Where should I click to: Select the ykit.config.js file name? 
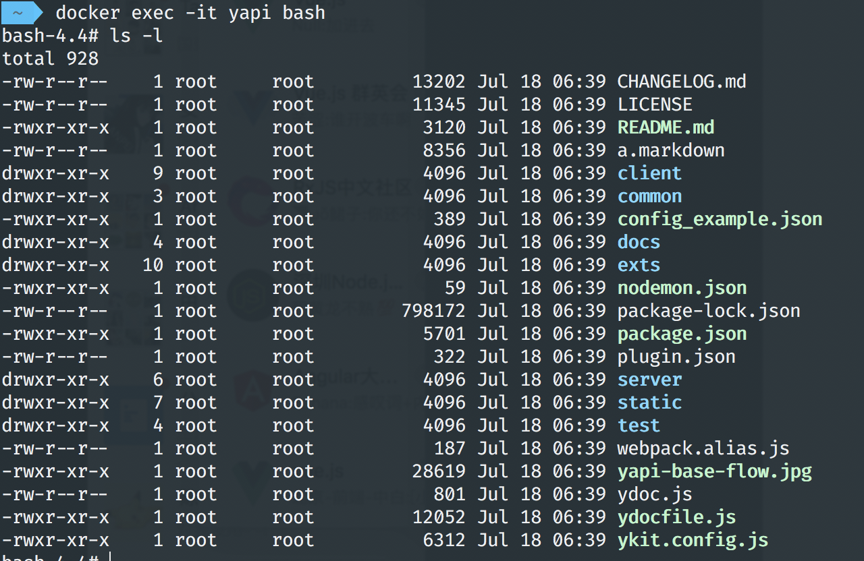pyautogui.click(x=693, y=540)
